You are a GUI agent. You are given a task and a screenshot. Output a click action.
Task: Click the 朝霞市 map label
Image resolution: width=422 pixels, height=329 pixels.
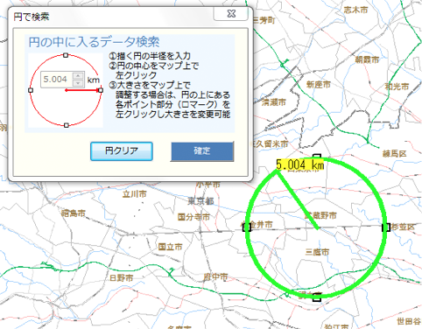pyautogui.click(x=367, y=59)
